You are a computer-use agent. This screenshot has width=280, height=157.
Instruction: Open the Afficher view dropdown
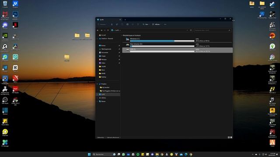click(x=157, y=24)
